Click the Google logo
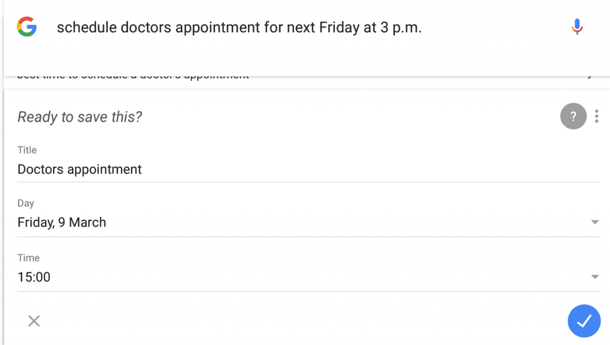 click(x=27, y=27)
